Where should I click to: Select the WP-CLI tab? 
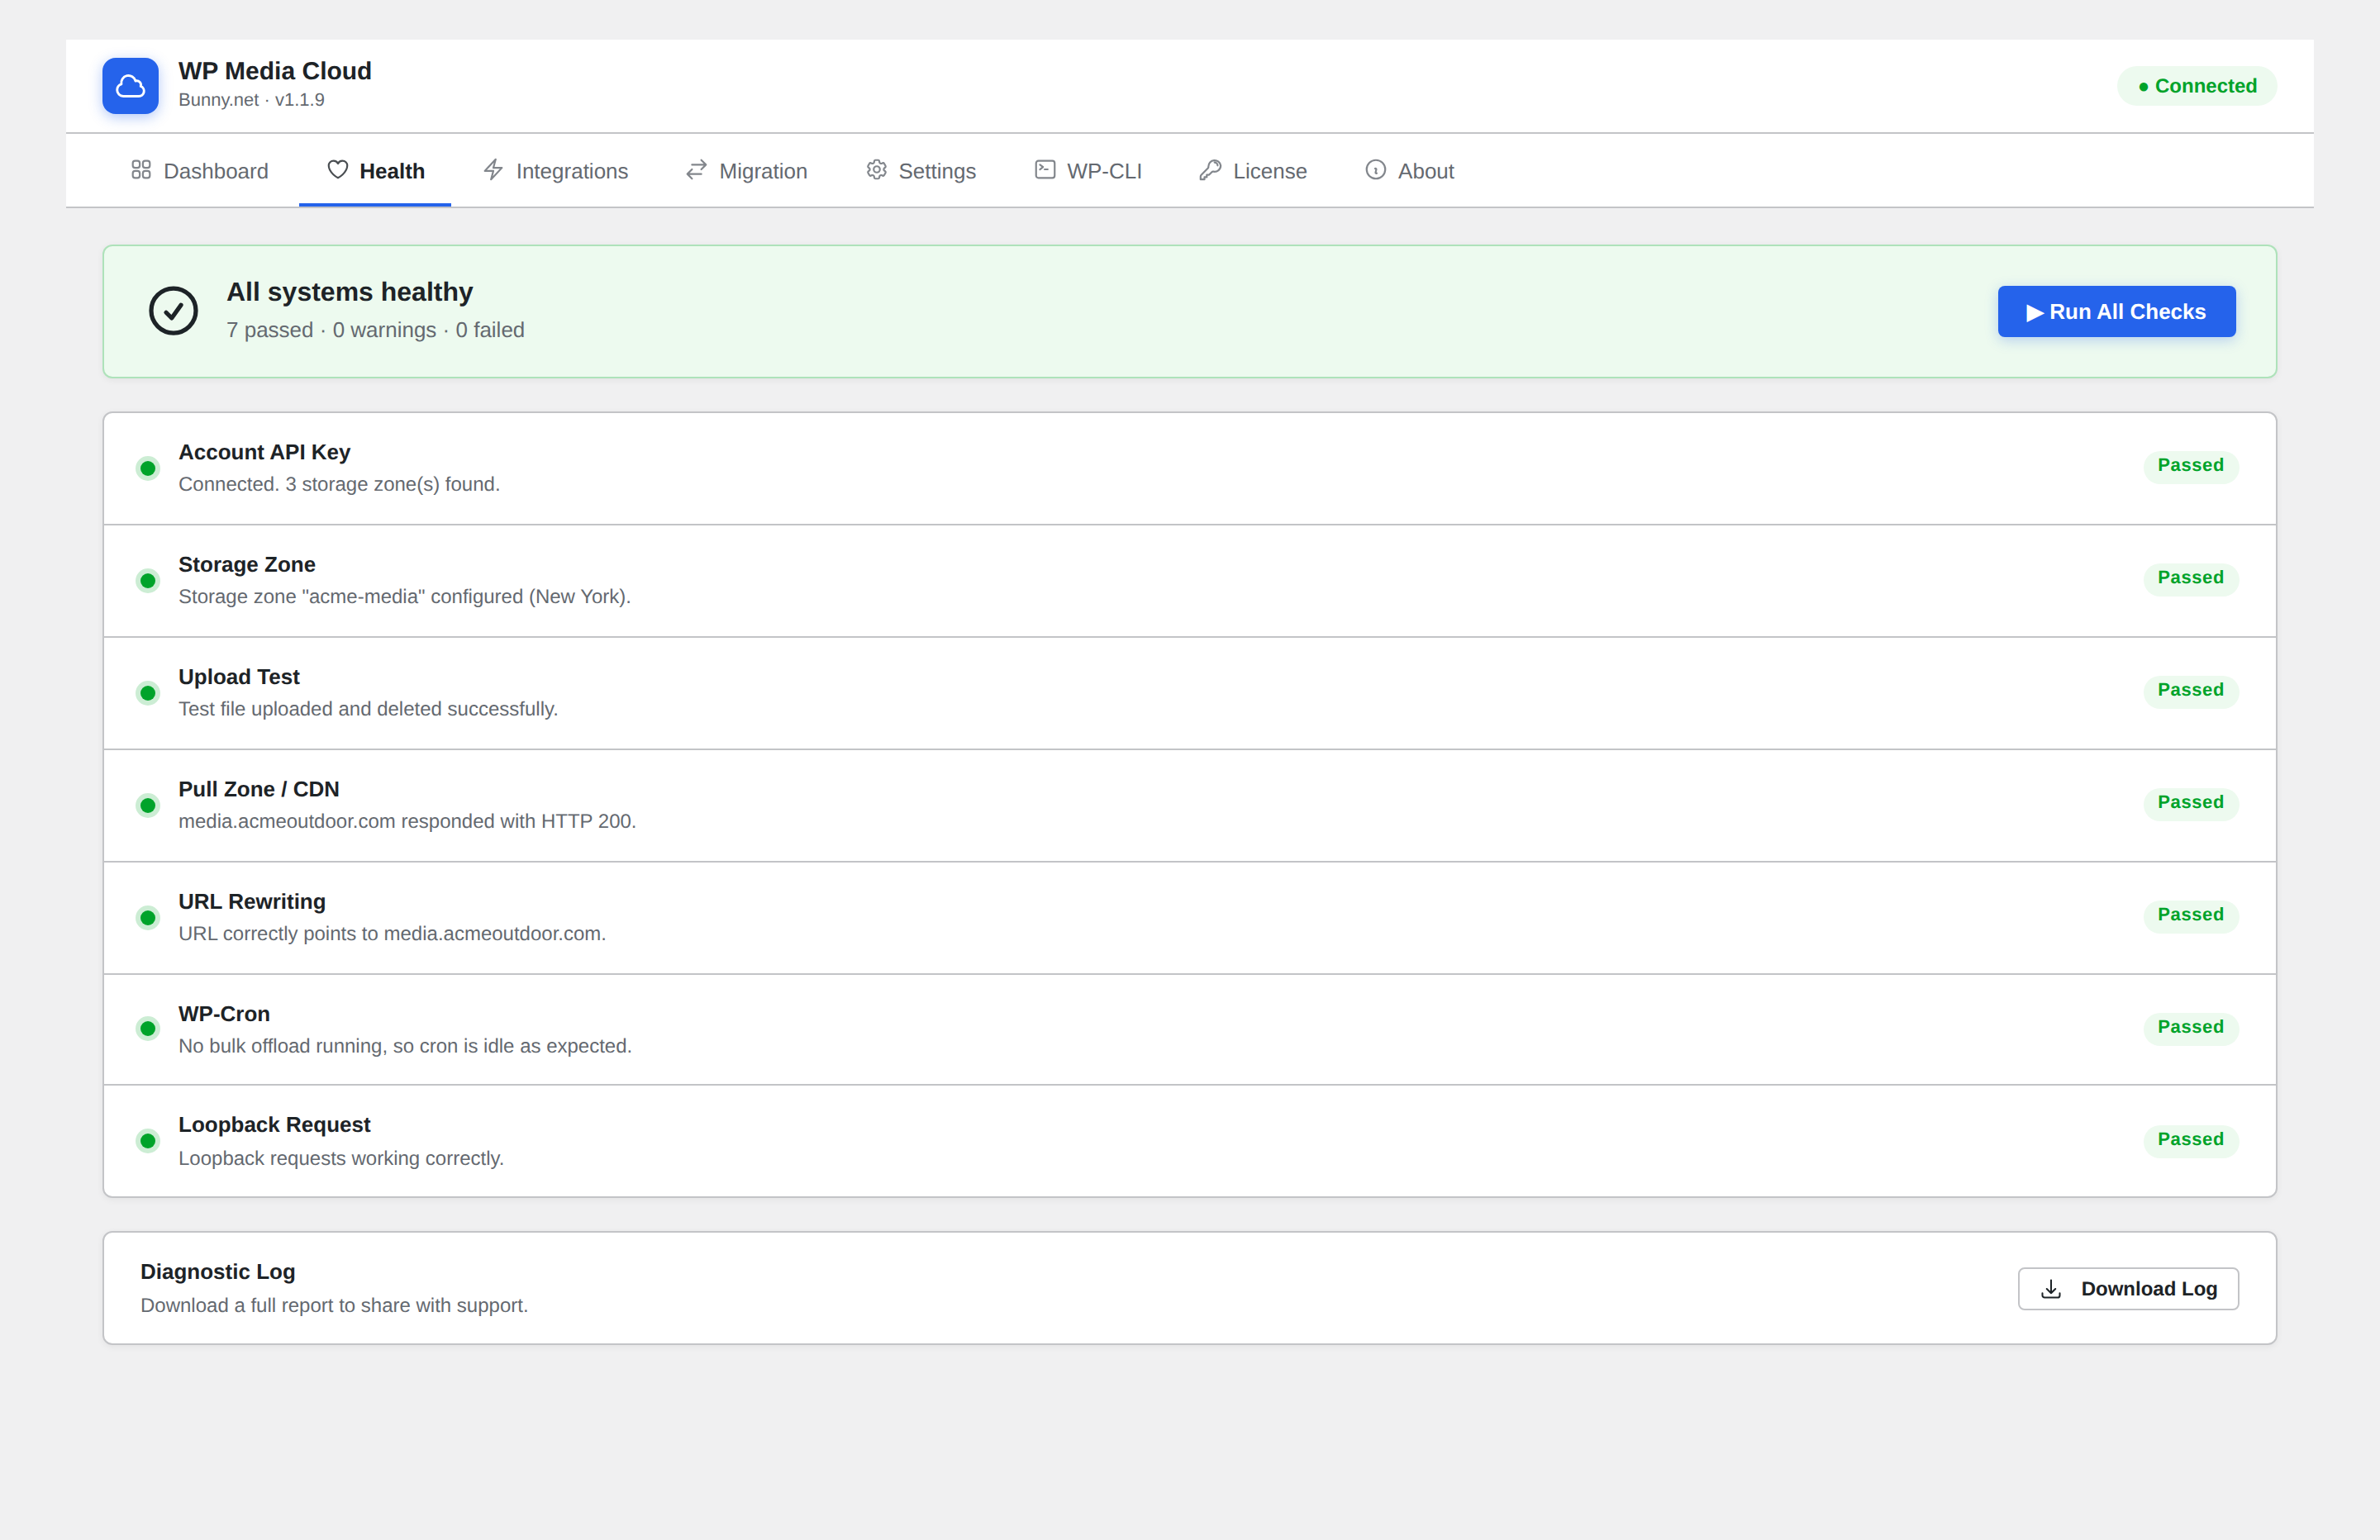coord(1088,171)
